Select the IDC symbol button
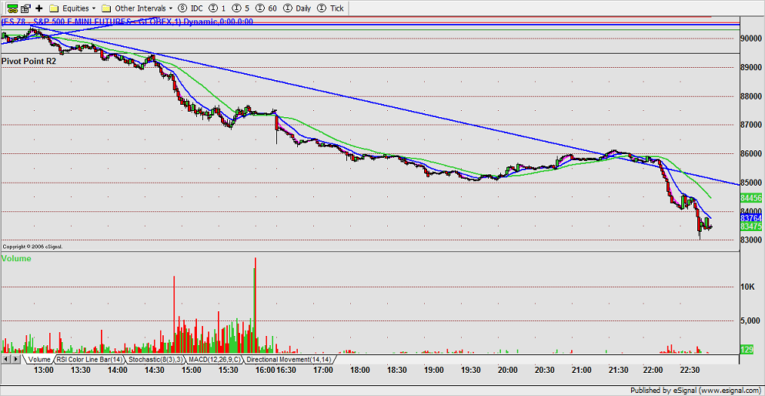The image size is (765, 396). [191, 8]
